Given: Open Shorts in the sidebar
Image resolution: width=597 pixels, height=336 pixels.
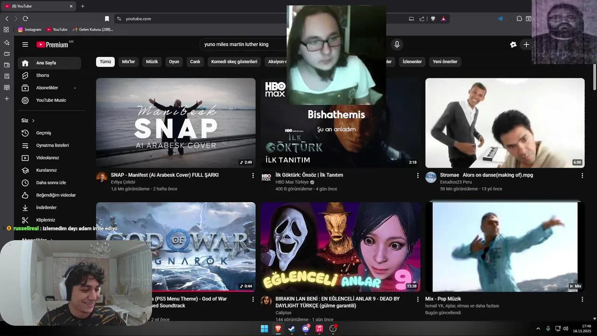Looking at the screenshot, I should pyautogui.click(x=49, y=75).
